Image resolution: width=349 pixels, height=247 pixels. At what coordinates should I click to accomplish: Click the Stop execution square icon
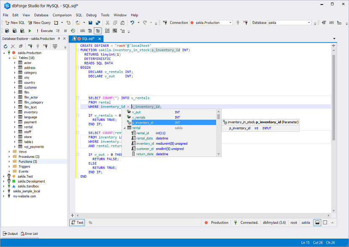(65, 31)
